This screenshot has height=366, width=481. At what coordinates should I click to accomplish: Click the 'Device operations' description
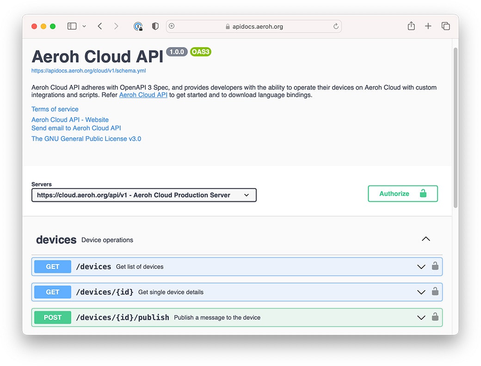point(107,240)
